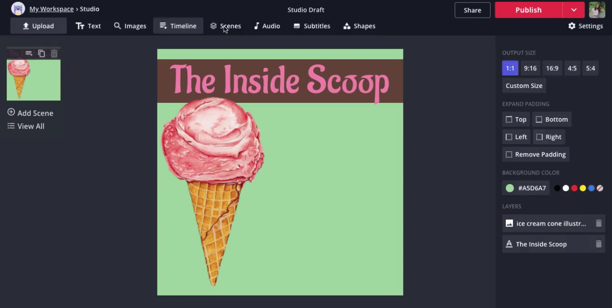
Task: Add a new scene
Action: click(31, 113)
